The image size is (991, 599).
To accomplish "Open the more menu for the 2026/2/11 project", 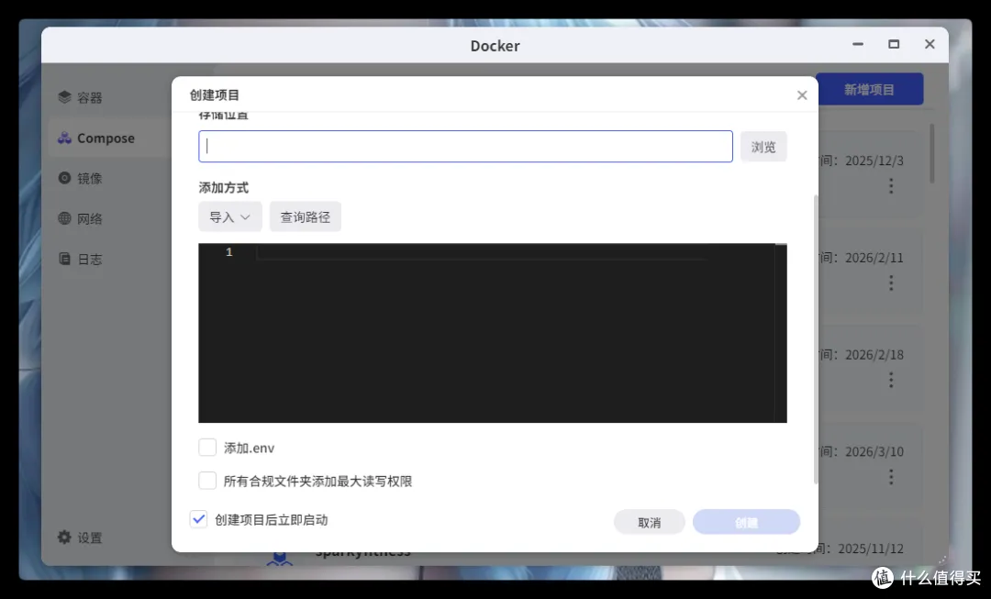I will click(891, 283).
